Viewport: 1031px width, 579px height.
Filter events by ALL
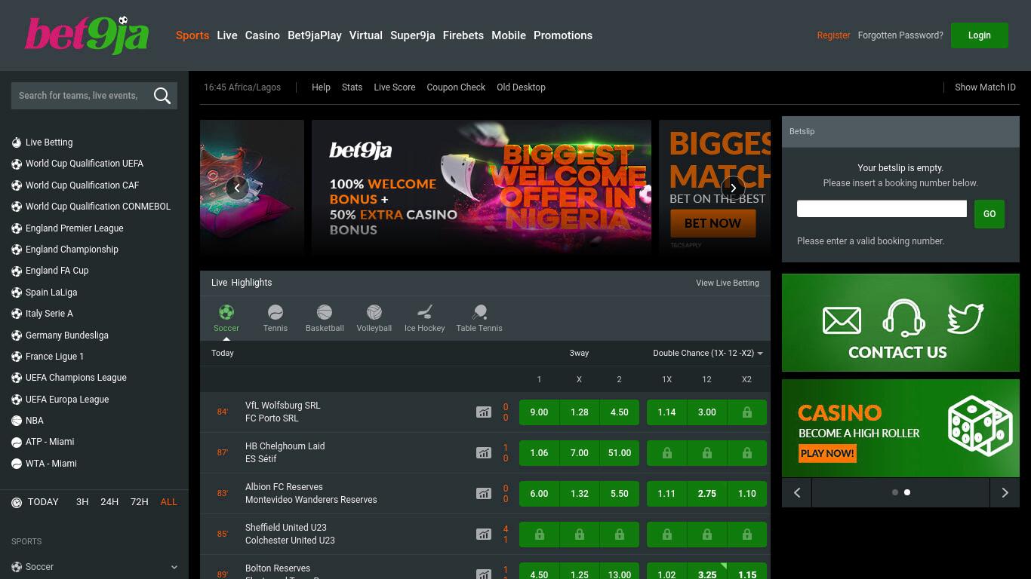[x=169, y=502]
